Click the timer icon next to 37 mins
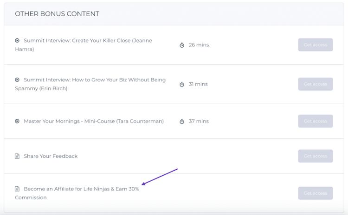The height and width of the screenshot is (215, 348). pos(182,122)
